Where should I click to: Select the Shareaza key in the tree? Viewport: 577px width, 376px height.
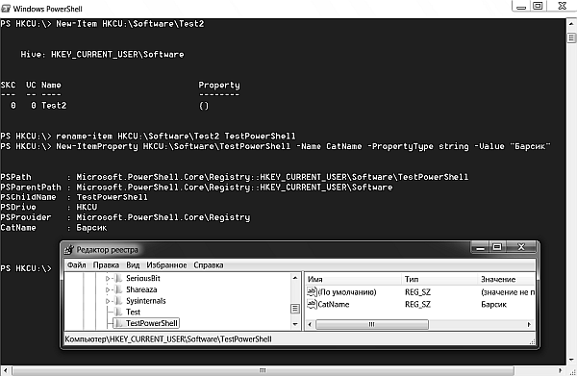pyautogui.click(x=141, y=289)
